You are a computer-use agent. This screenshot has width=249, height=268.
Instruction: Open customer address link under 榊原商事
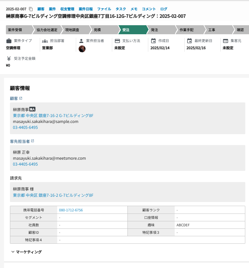point(53,115)
